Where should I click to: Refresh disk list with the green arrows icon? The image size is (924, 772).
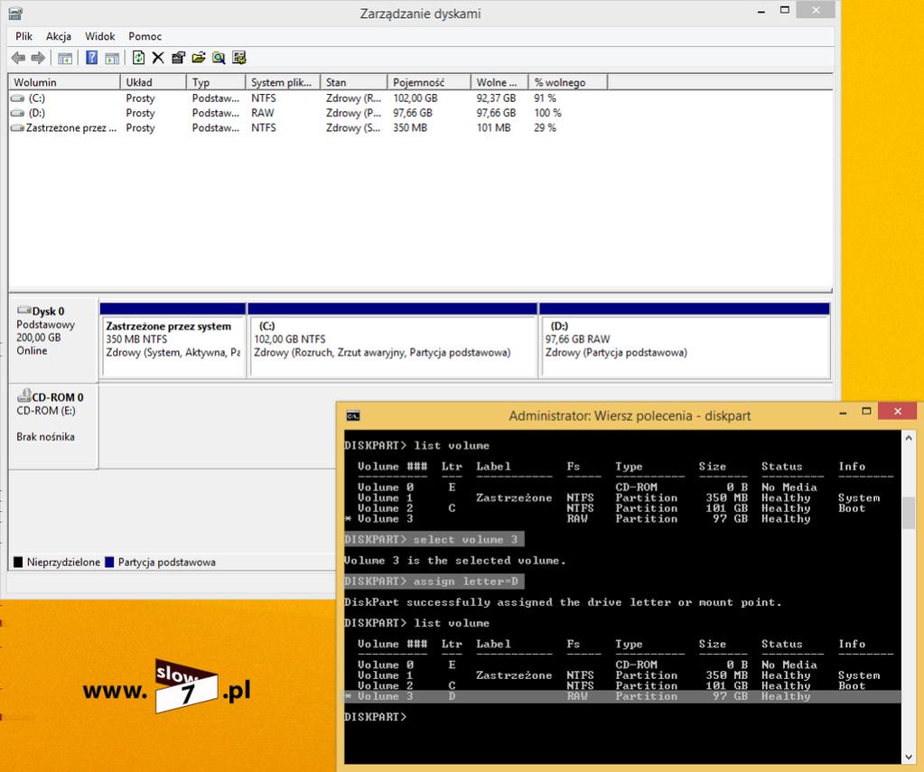point(138,58)
